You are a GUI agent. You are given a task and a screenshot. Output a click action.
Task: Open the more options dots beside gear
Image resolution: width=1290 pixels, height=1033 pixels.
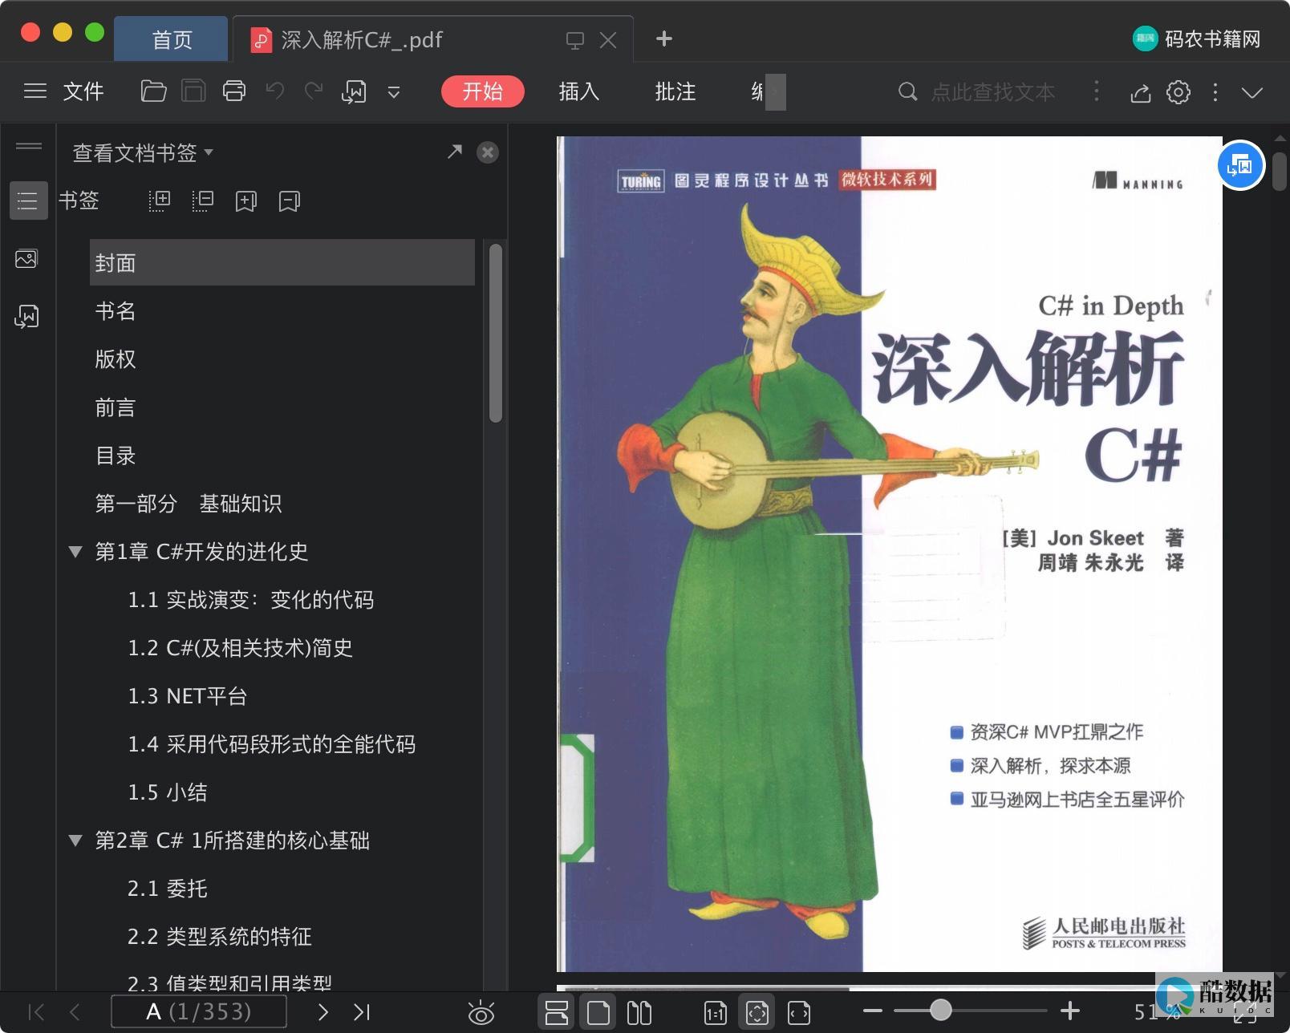click(1215, 92)
